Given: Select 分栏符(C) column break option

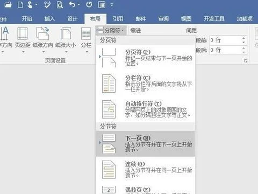Looking at the screenshot, I should pos(145,84).
